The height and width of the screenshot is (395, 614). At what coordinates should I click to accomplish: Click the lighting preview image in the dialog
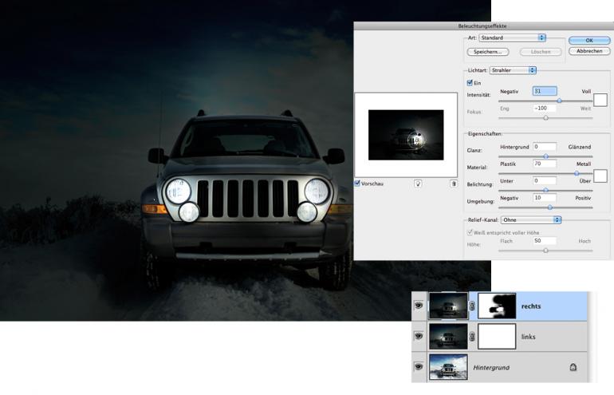click(406, 135)
